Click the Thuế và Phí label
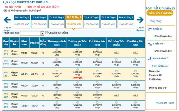The height and width of the screenshot is (111, 179). pyautogui.click(x=155, y=75)
